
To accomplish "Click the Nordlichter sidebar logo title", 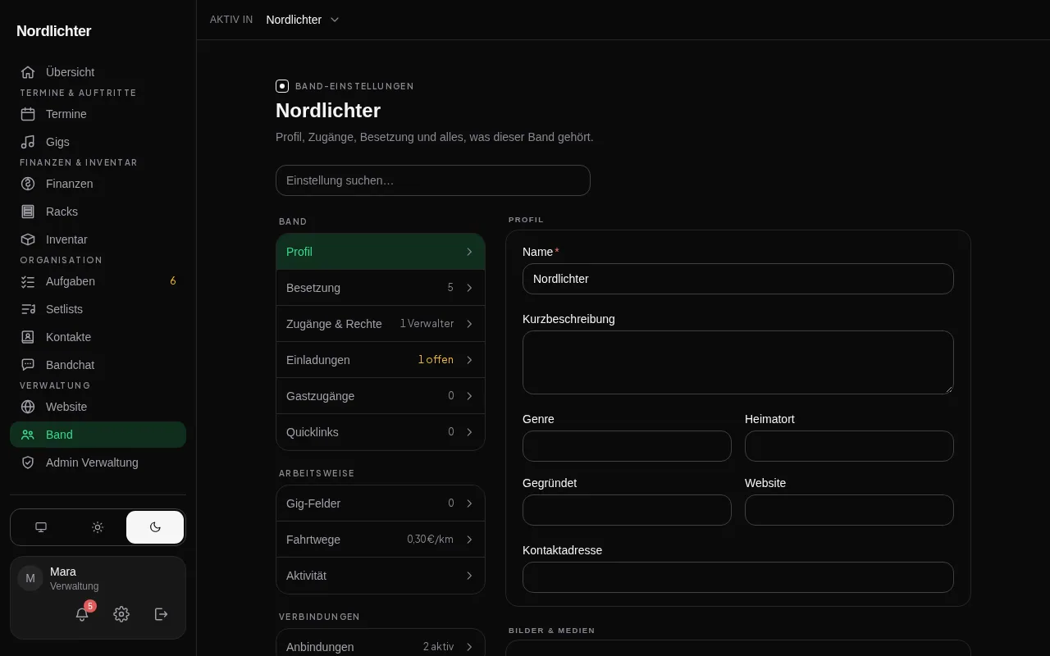I will tap(54, 31).
